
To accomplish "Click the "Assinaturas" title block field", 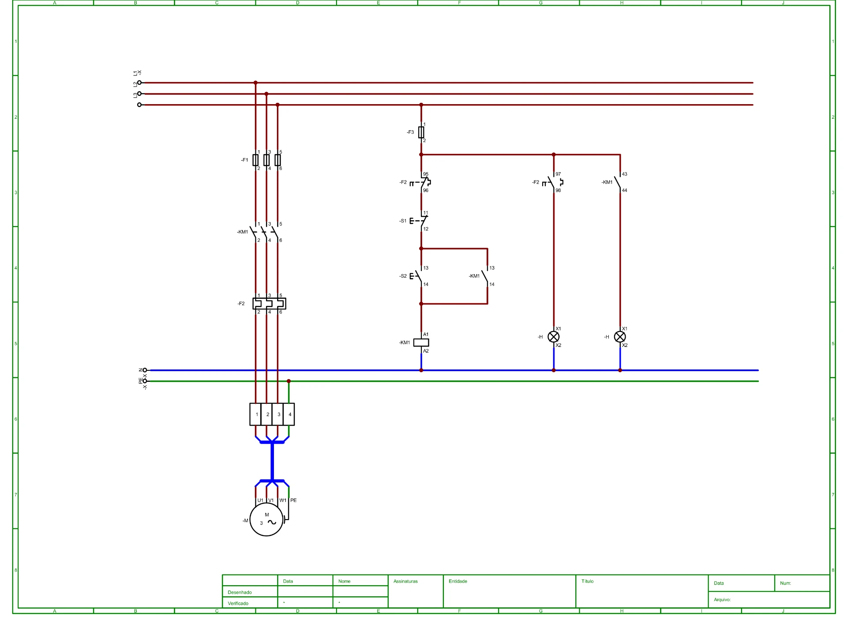I will [416, 591].
